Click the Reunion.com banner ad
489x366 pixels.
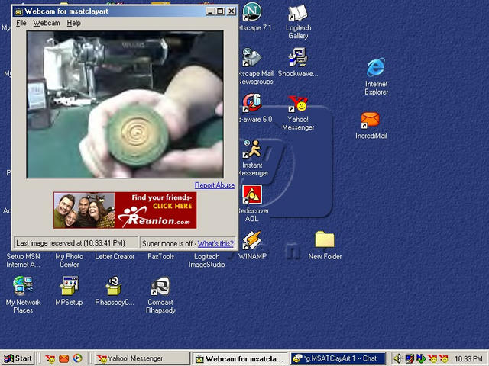tap(125, 210)
